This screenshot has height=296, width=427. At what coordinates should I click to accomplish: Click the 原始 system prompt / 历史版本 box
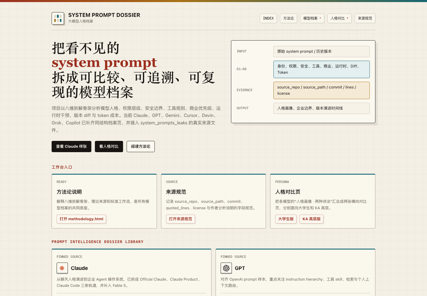tap(321, 52)
